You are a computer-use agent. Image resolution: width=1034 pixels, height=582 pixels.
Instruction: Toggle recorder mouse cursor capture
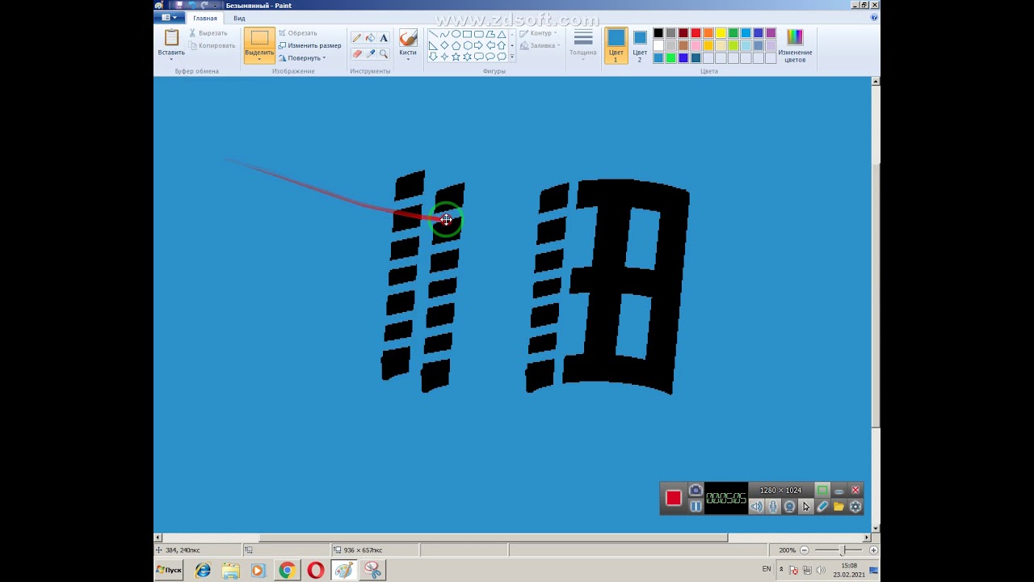806,507
